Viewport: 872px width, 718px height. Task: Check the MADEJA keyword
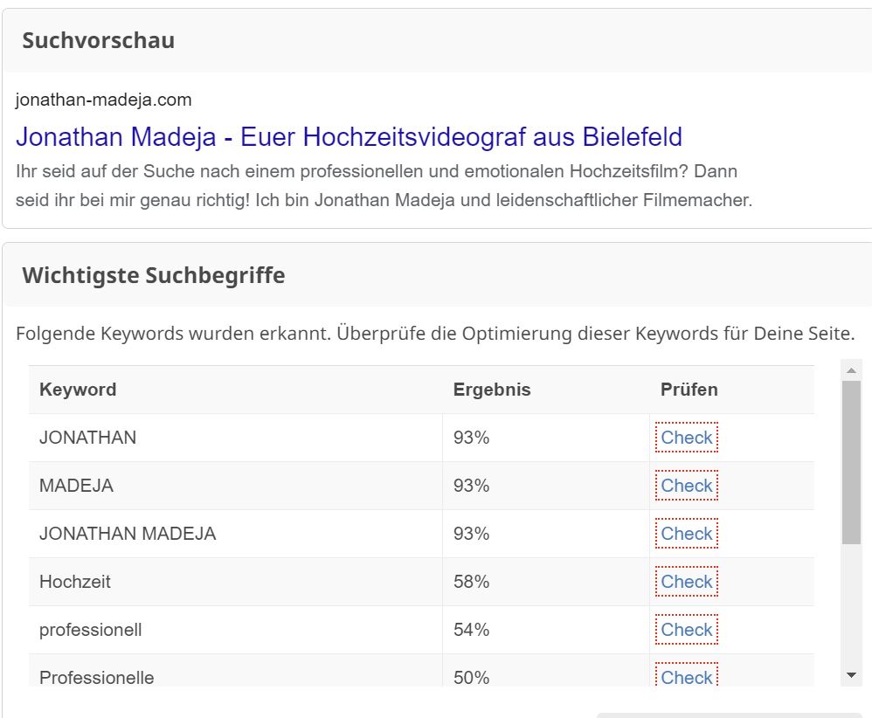pyautogui.click(x=687, y=486)
